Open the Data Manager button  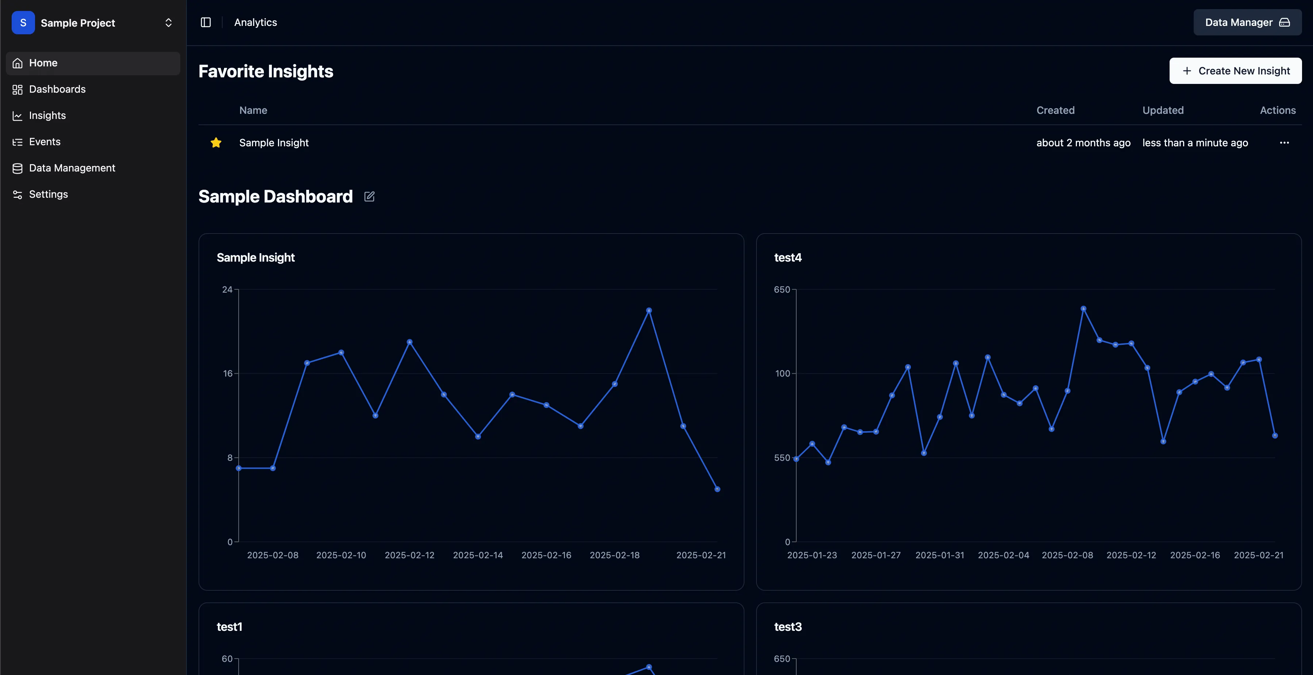click(1247, 22)
